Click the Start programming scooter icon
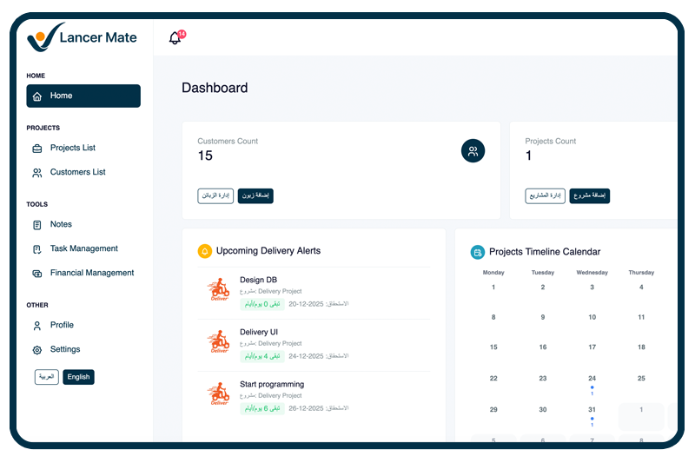 [x=218, y=395]
